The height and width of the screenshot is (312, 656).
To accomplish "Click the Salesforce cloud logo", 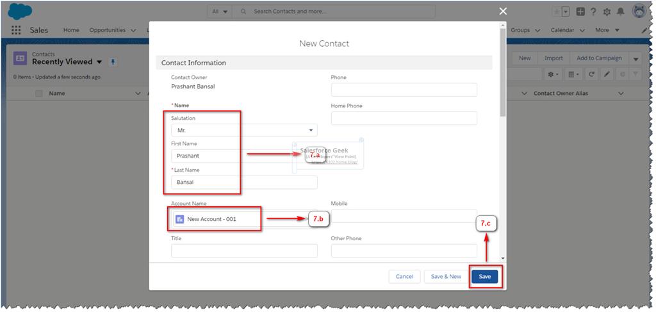I will point(20,12).
